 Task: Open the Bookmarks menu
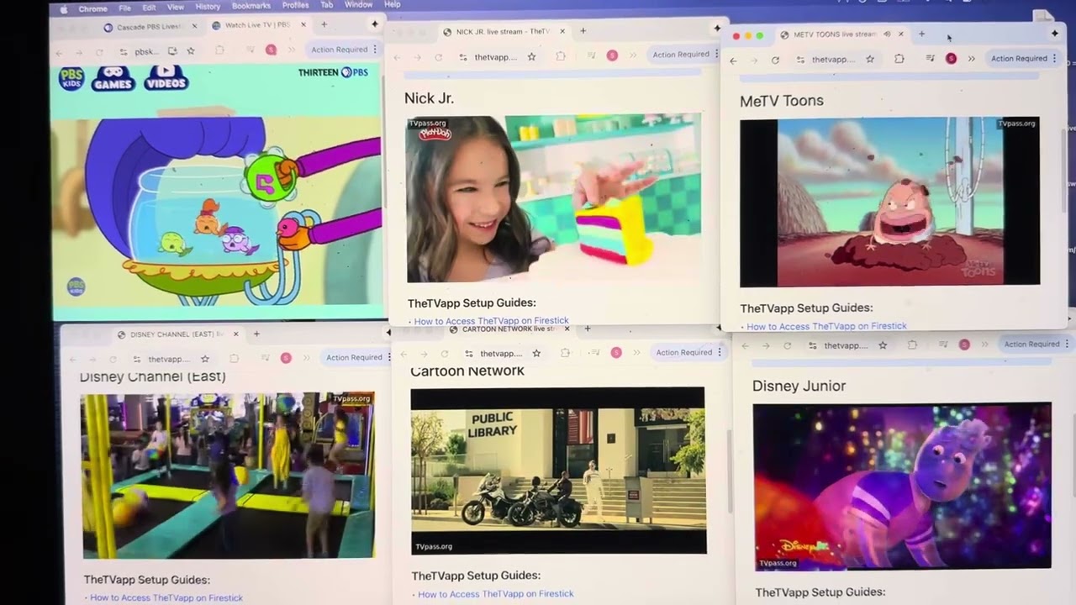pos(251,6)
